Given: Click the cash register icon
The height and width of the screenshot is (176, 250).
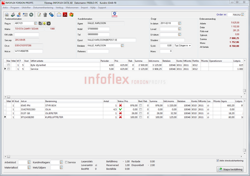Looking at the screenshot, I should coord(13,15).
